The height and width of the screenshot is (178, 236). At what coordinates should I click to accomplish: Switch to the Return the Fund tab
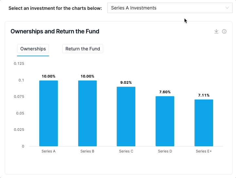click(83, 49)
